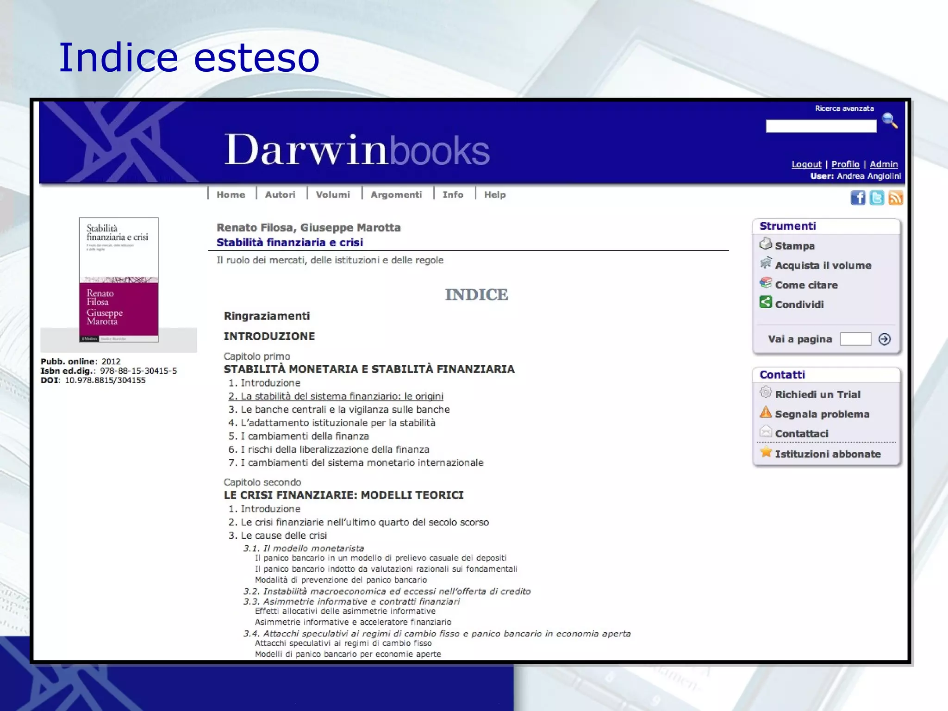This screenshot has width=948, height=711.
Task: Click the Darwinbooks logo
Action: (x=357, y=150)
